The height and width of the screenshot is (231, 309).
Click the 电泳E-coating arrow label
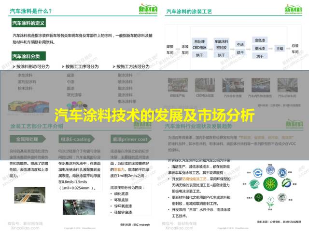coord(77,139)
